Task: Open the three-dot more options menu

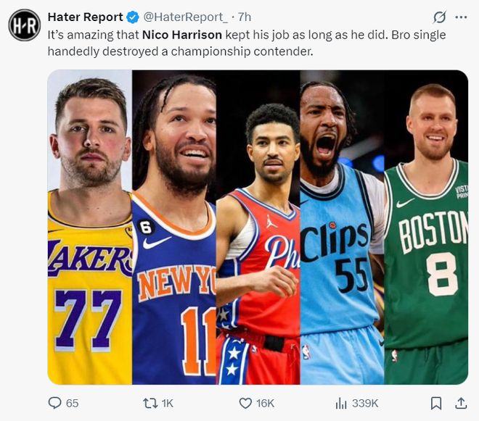Action: [461, 17]
